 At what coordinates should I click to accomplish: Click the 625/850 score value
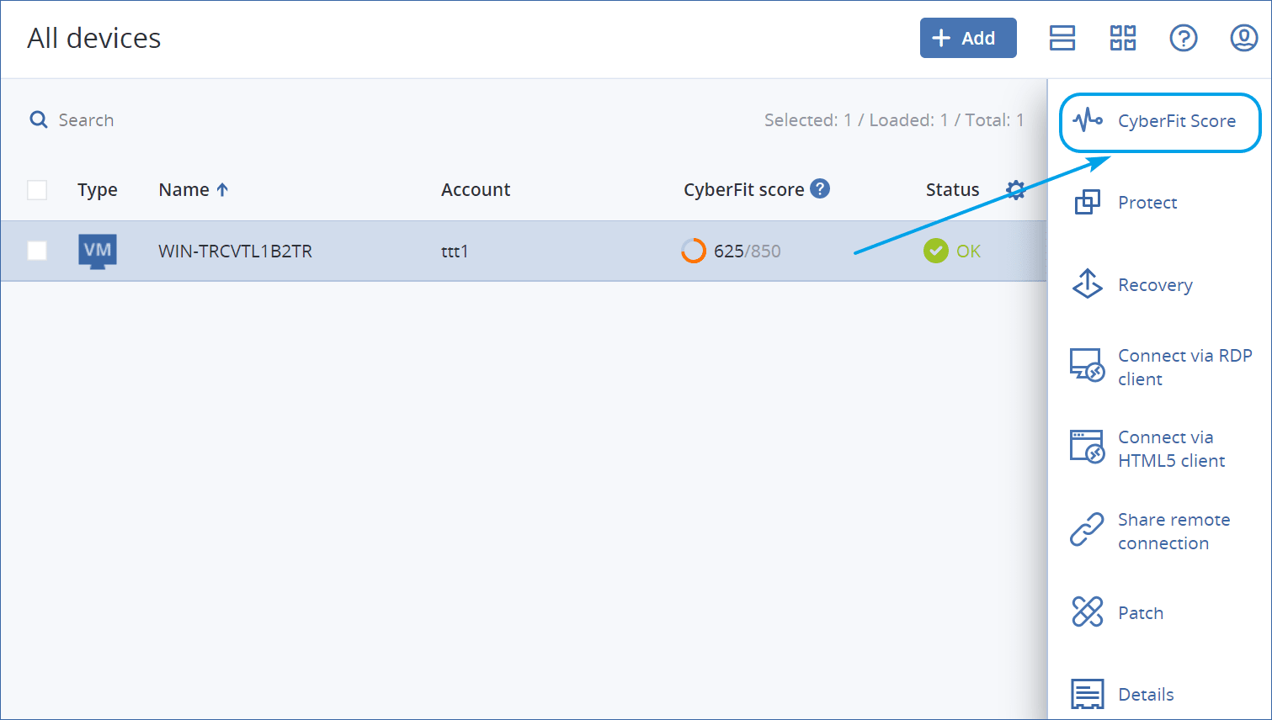pyautogui.click(x=748, y=251)
